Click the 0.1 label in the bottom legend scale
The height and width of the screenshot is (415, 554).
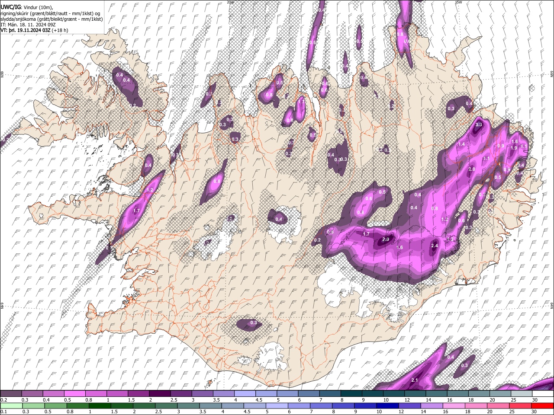[x=3, y=412]
